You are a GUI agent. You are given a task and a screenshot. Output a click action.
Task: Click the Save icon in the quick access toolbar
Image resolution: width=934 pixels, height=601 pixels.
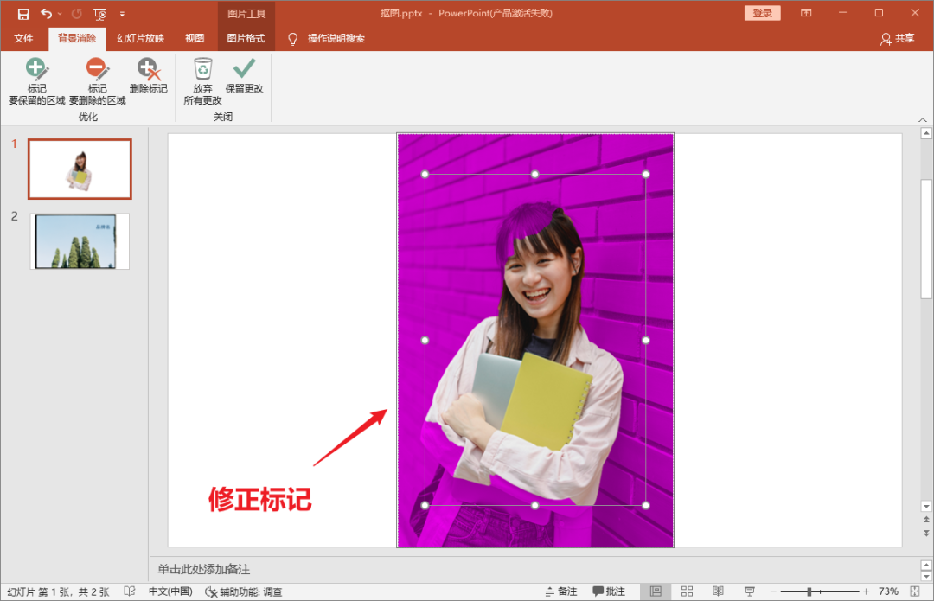pyautogui.click(x=23, y=13)
